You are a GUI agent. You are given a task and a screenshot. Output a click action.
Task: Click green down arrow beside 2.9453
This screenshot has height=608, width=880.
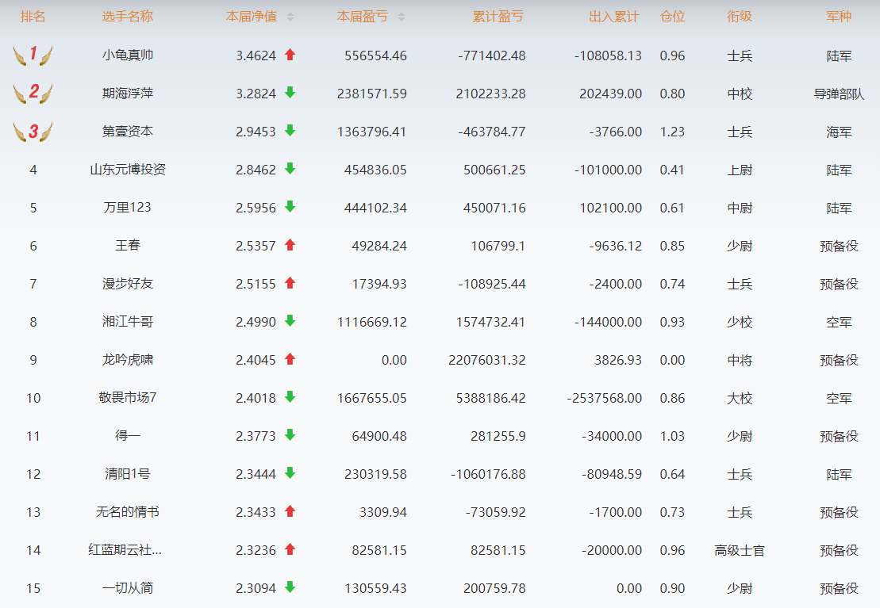(290, 131)
